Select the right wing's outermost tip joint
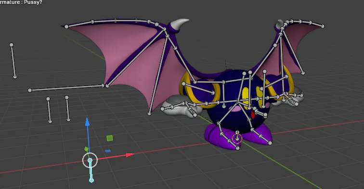Screen dimensions: 364x189 click(323, 26)
